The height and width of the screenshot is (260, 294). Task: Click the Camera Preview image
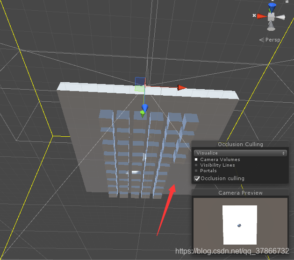(x=240, y=225)
